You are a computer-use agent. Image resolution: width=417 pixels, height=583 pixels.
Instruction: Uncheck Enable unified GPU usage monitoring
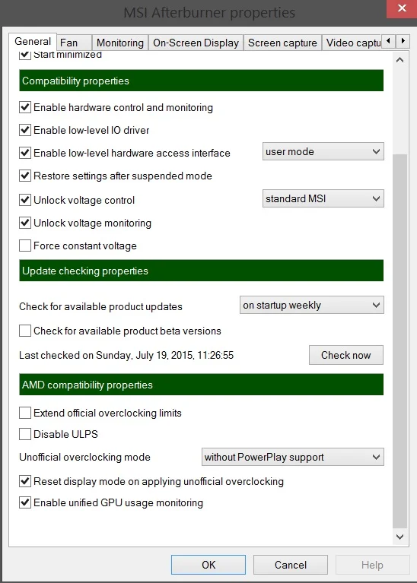coord(25,502)
